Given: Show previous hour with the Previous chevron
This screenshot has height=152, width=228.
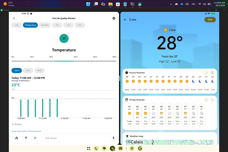Looking at the screenshot, I should (x=17, y=124).
